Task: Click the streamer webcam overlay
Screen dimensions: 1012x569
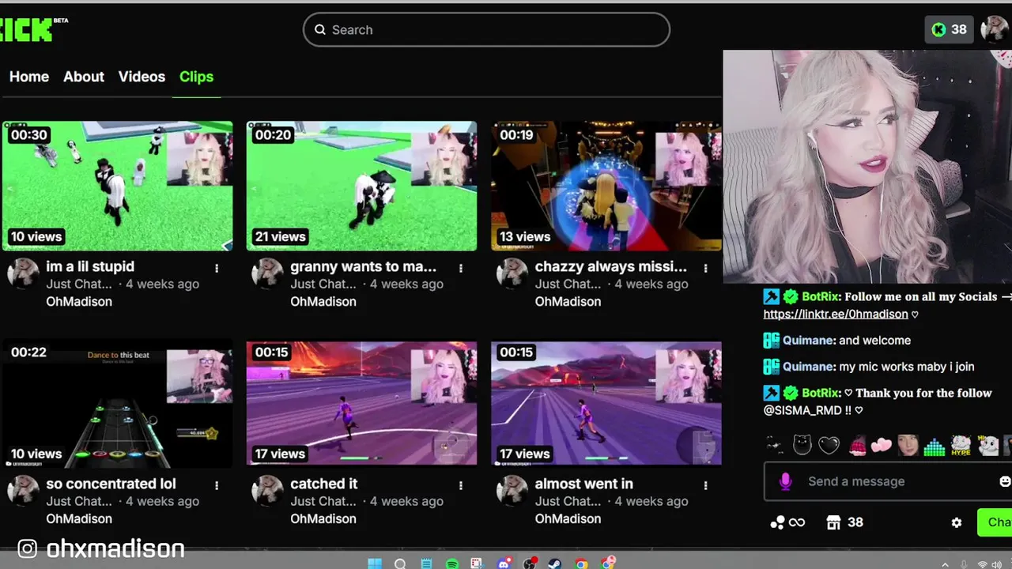Action: tap(867, 167)
